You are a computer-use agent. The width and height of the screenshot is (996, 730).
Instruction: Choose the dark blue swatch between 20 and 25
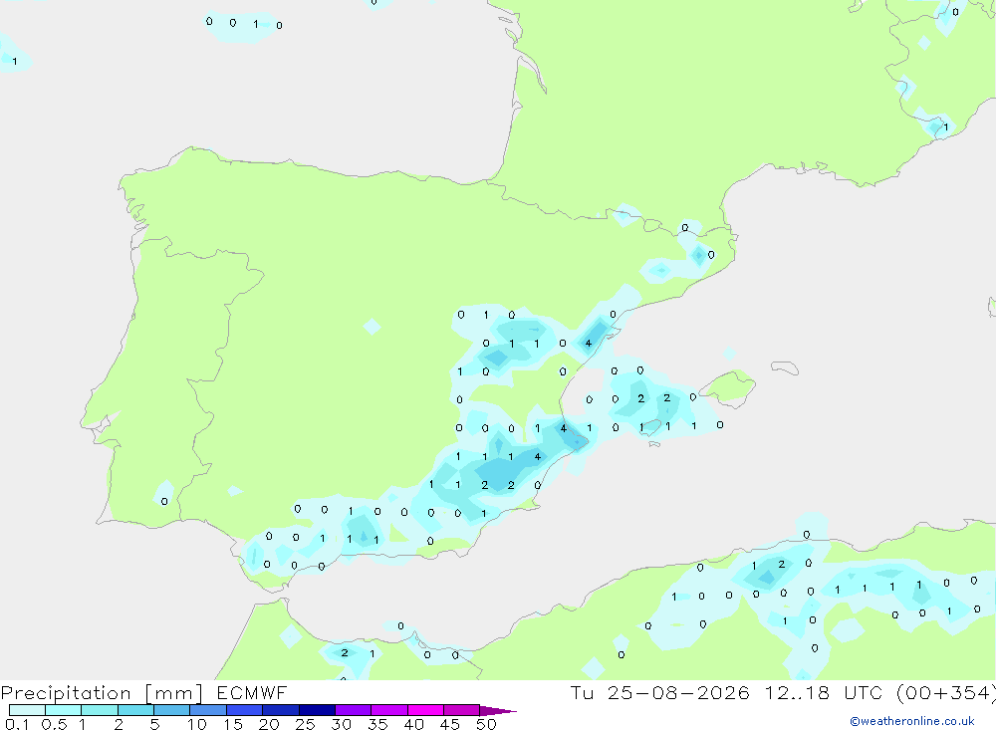click(281, 710)
